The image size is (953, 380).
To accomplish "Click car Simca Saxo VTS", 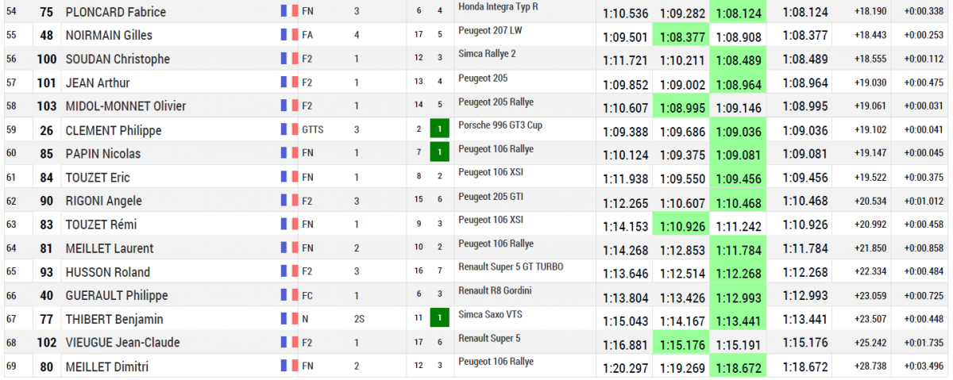I will [490, 314].
